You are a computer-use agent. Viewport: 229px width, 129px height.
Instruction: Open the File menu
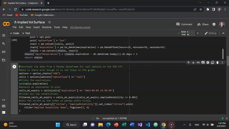[x=14, y=27]
